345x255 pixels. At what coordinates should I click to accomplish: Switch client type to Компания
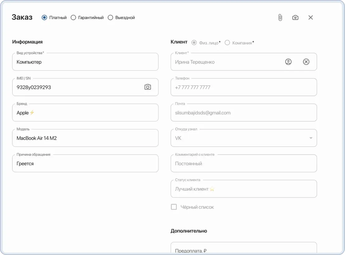click(227, 43)
